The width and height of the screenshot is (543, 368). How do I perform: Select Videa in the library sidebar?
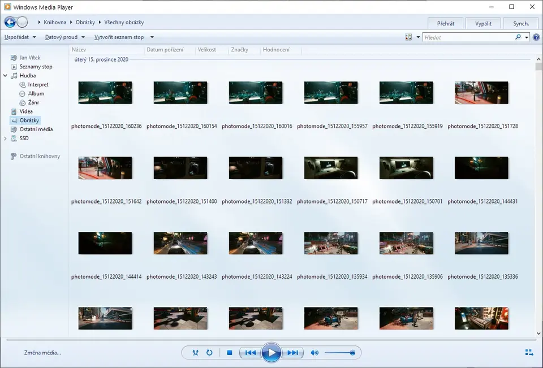click(26, 111)
